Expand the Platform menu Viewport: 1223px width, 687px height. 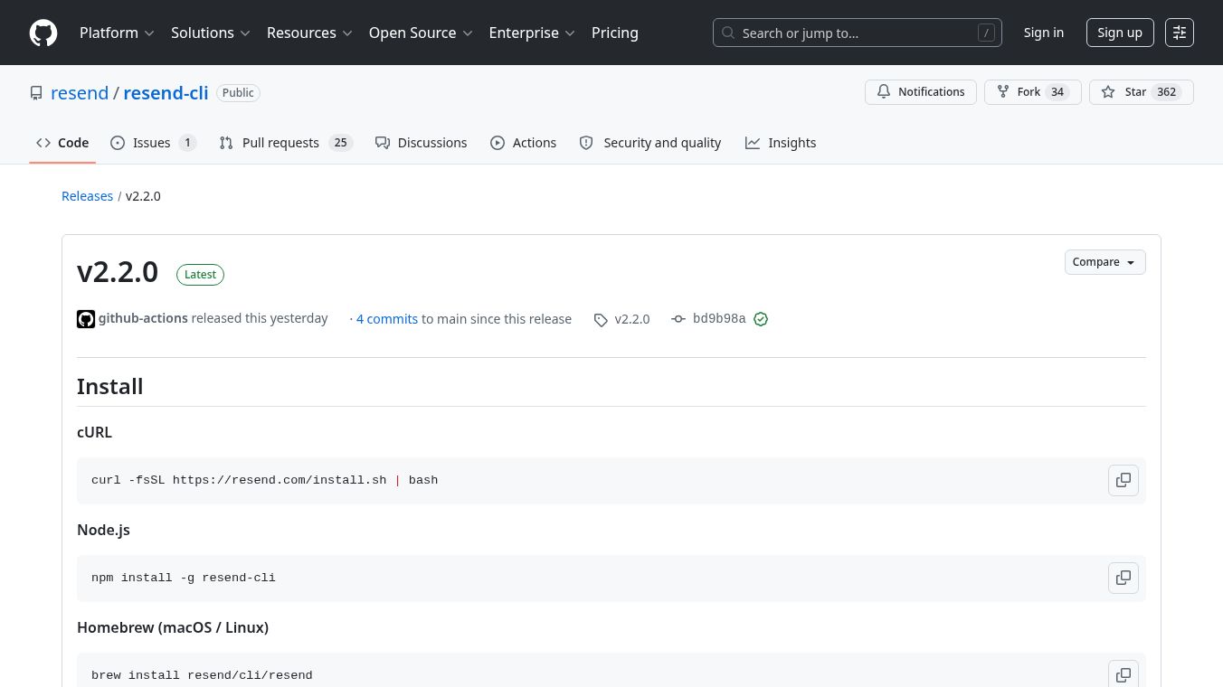[x=117, y=33]
